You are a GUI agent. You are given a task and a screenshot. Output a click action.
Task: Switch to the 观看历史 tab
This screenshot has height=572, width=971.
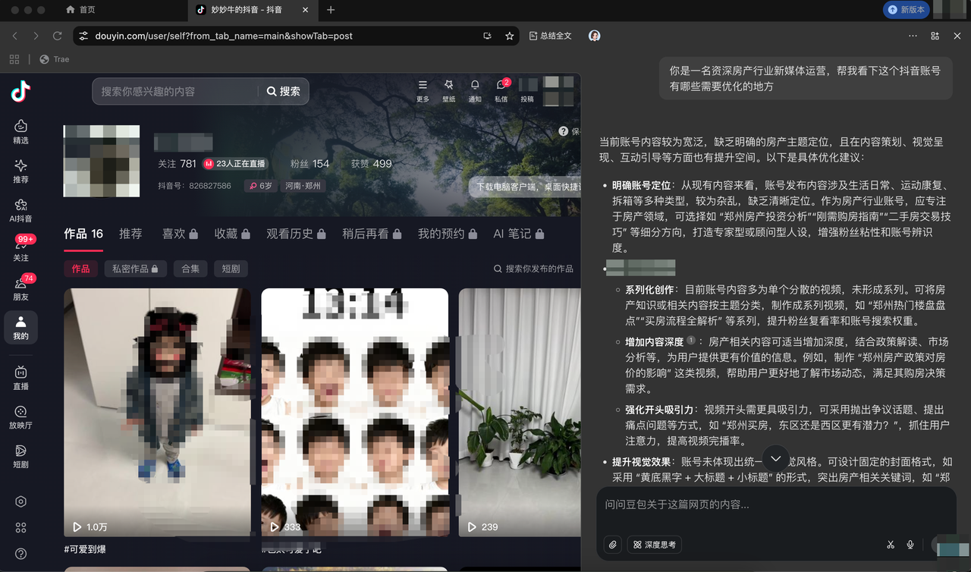point(290,234)
